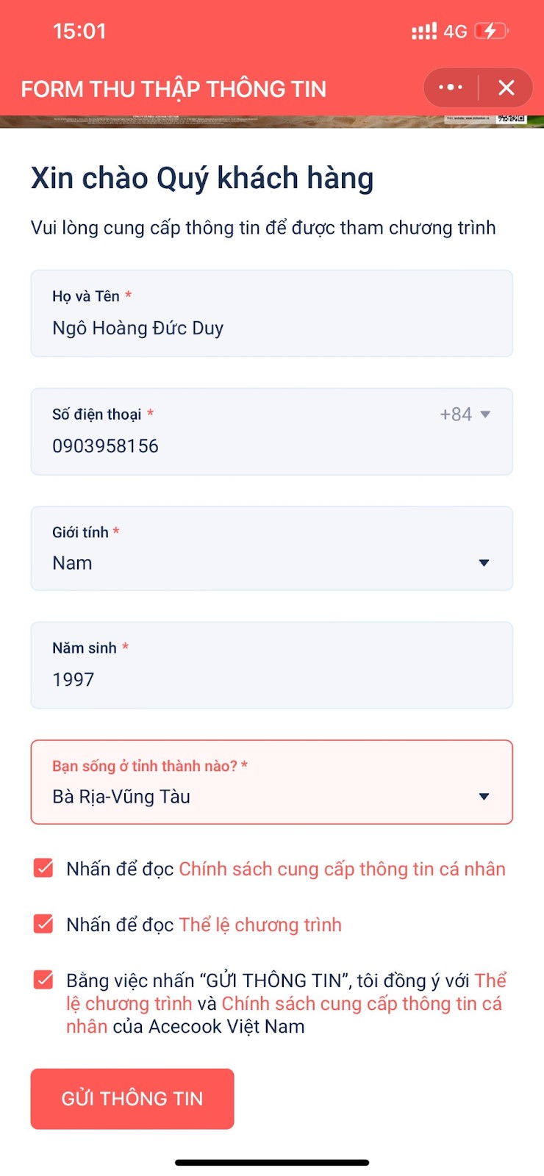
Task: Open the Thể lệ chương trình link in the second checkbox row
Action: tap(260, 925)
